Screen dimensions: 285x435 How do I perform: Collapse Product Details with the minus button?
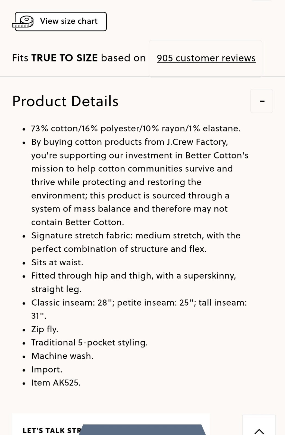(262, 101)
